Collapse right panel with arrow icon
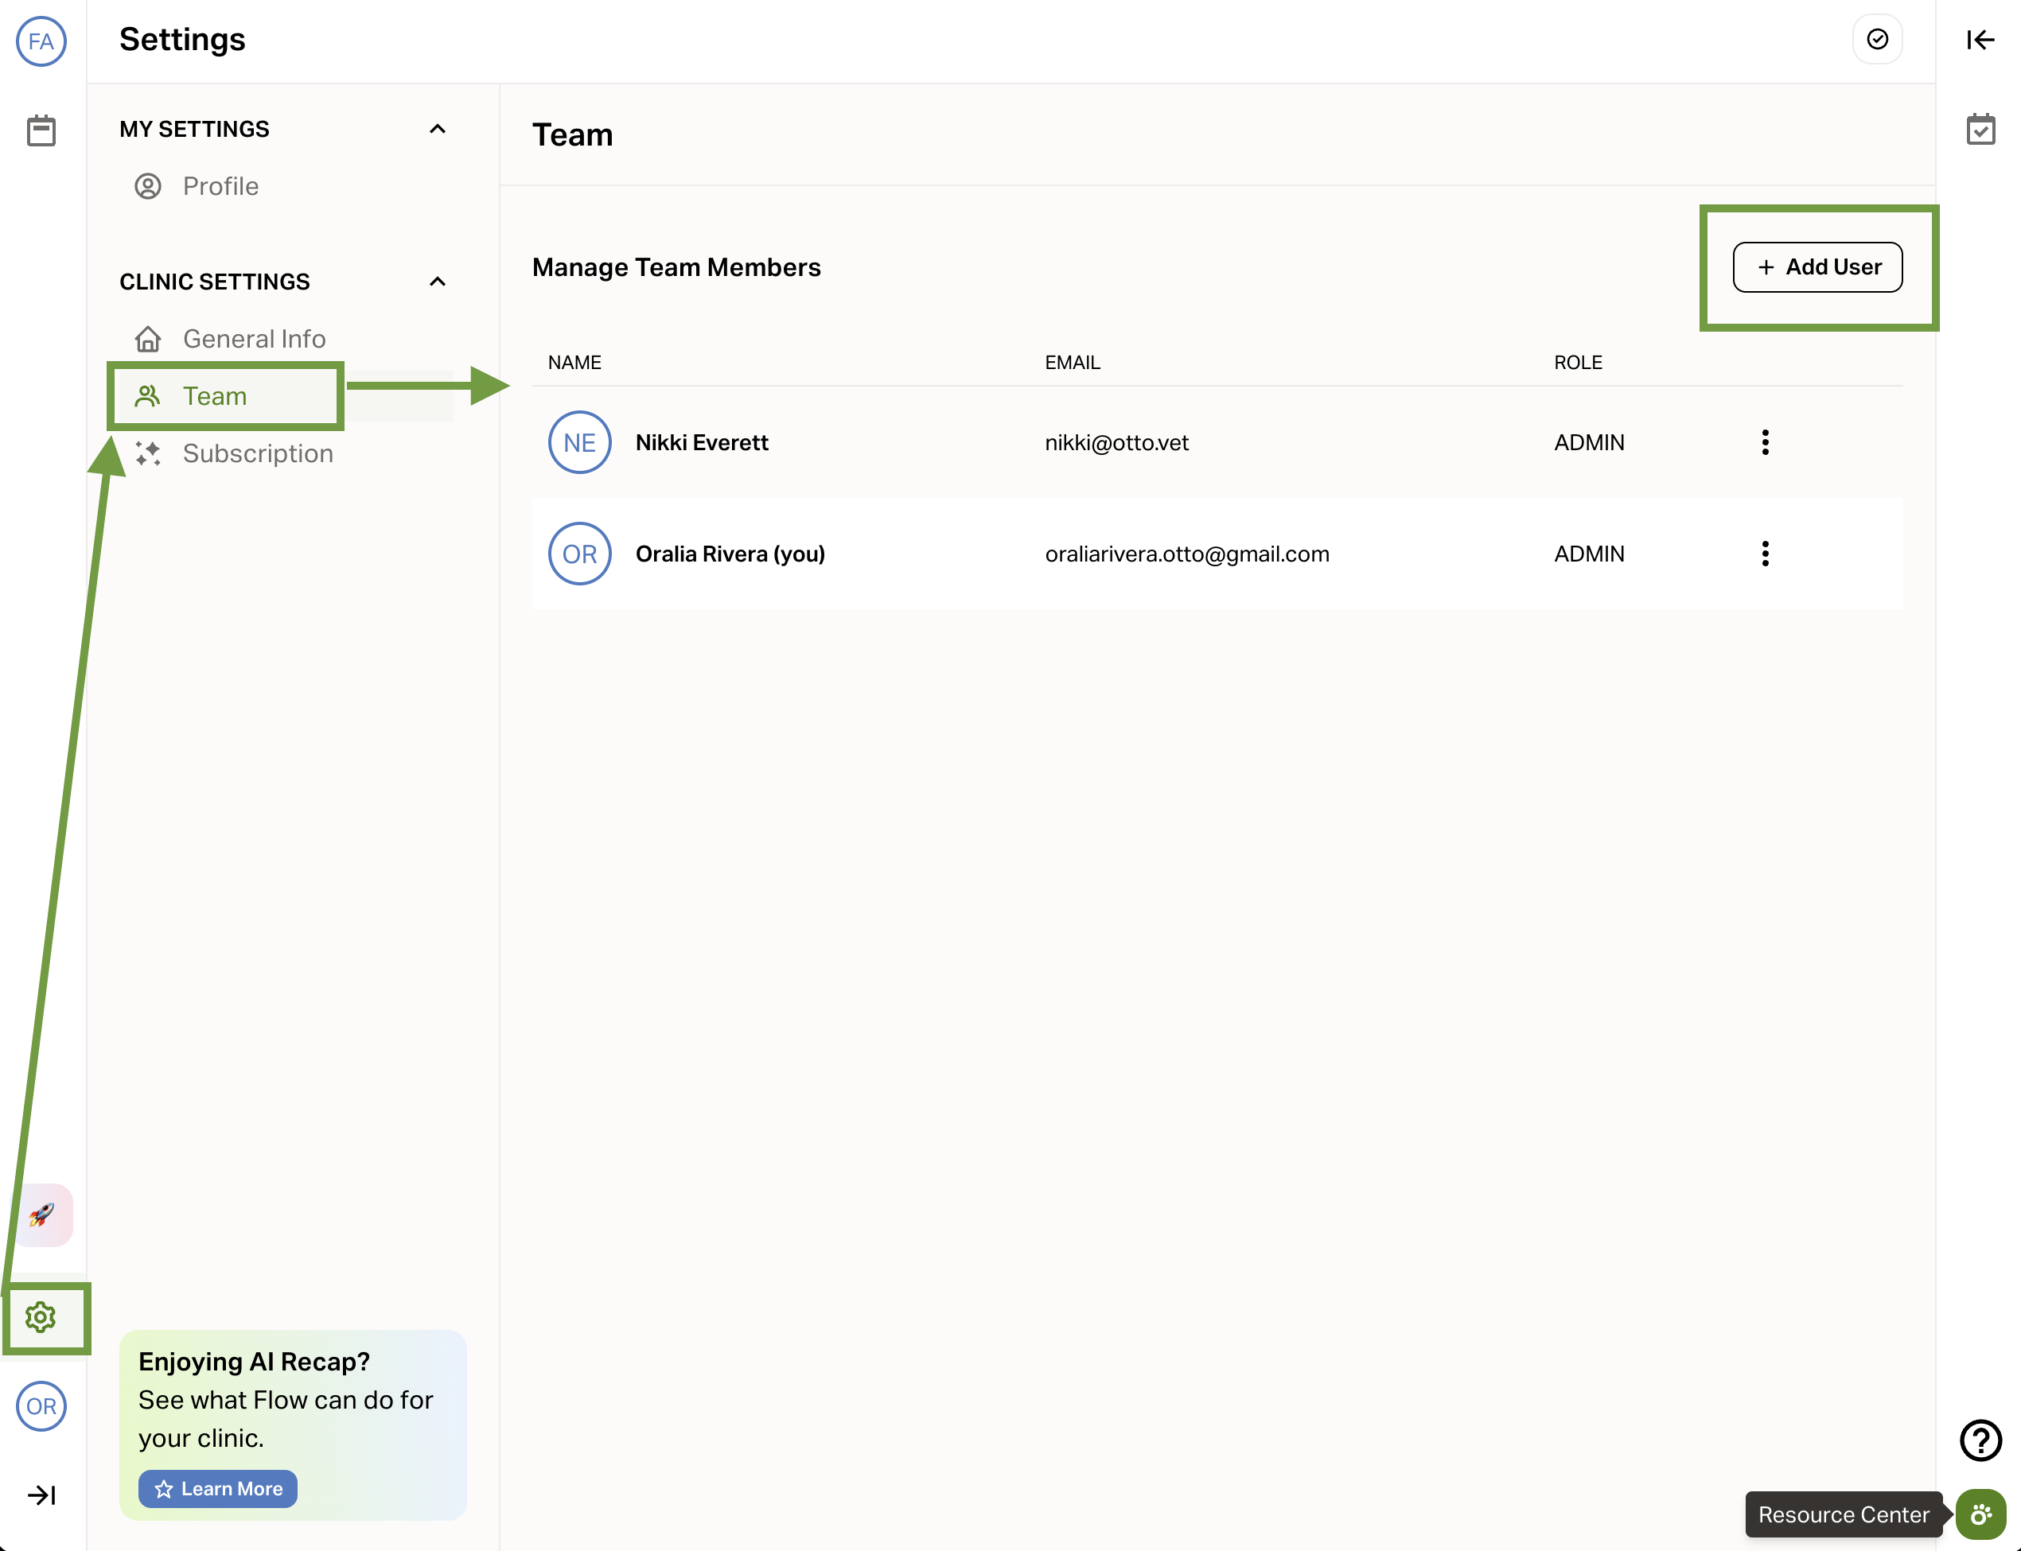 (x=1980, y=40)
